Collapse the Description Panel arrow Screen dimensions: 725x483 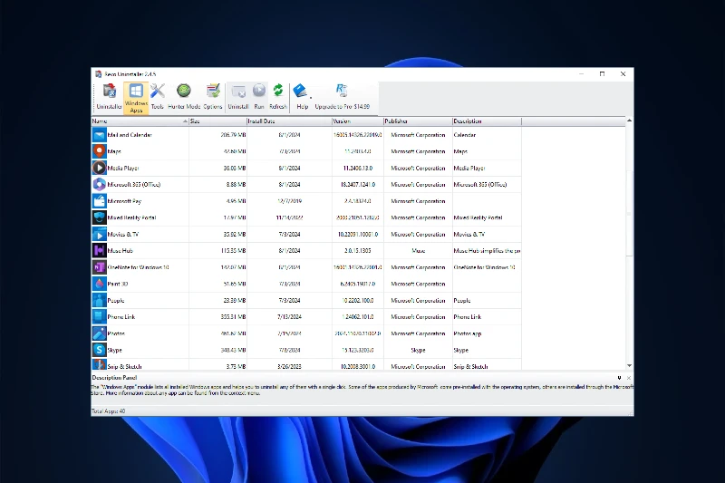click(619, 378)
